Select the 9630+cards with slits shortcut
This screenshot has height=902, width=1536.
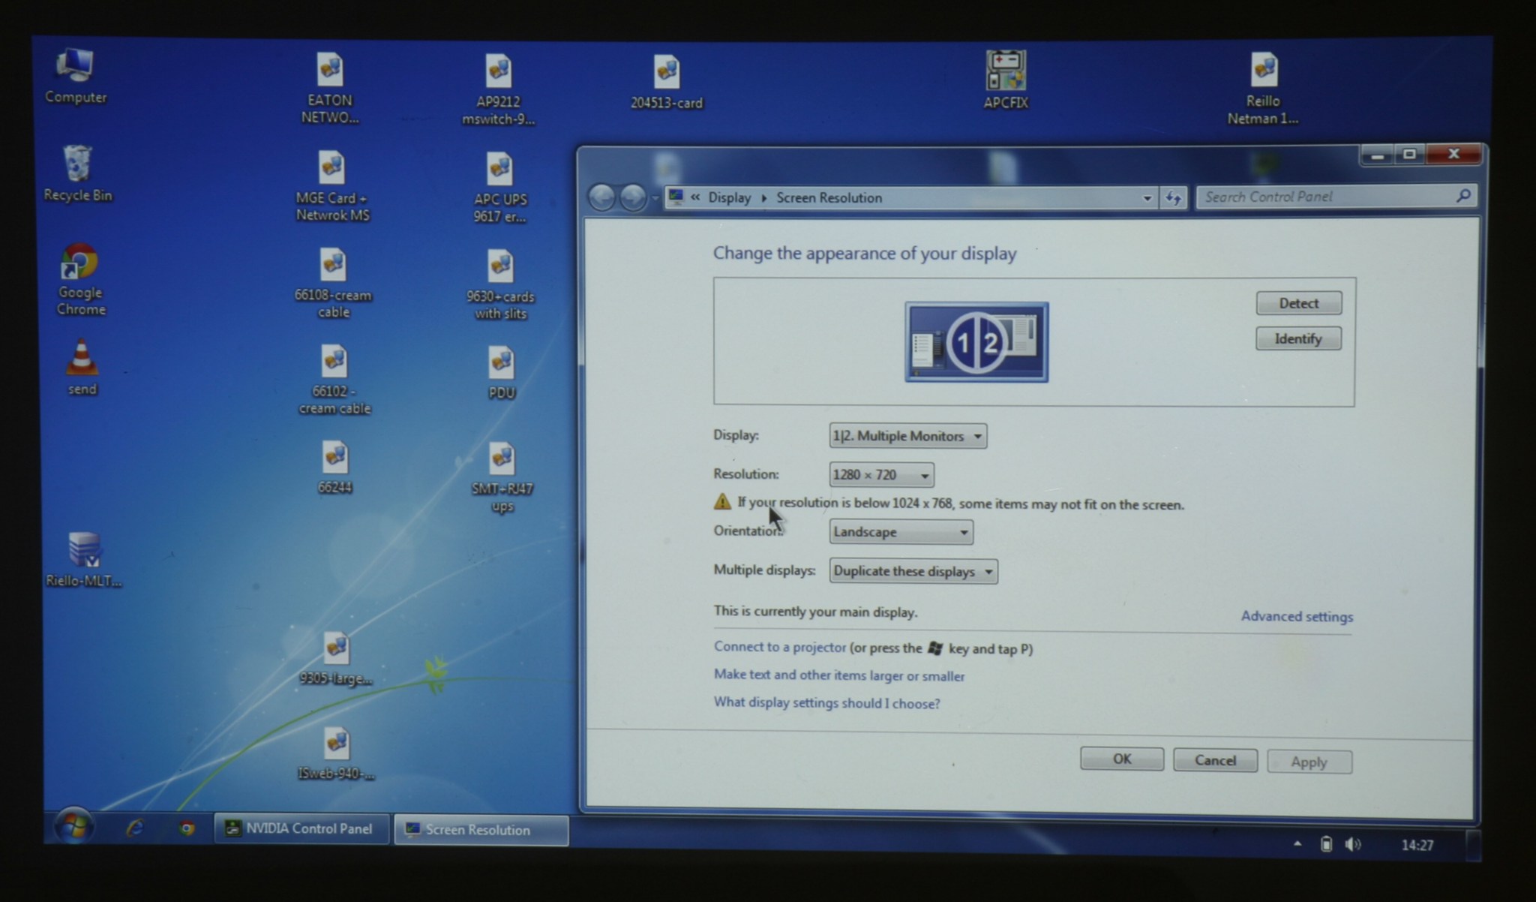500,284
